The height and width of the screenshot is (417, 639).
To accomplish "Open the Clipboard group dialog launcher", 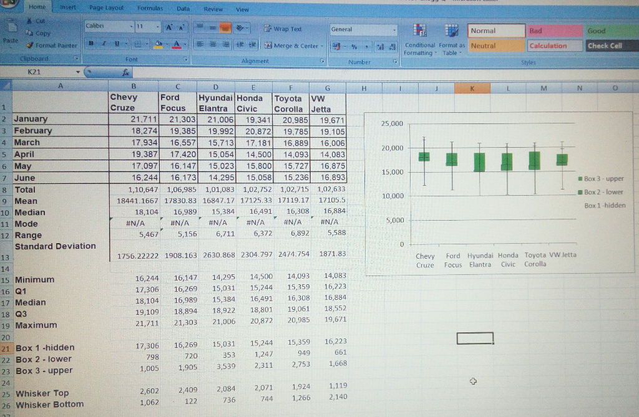I will [x=76, y=58].
